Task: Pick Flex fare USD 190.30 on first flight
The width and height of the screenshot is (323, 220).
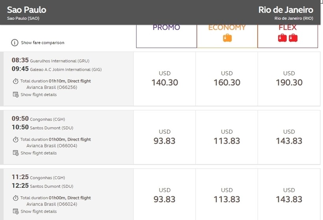Action: click(289, 79)
